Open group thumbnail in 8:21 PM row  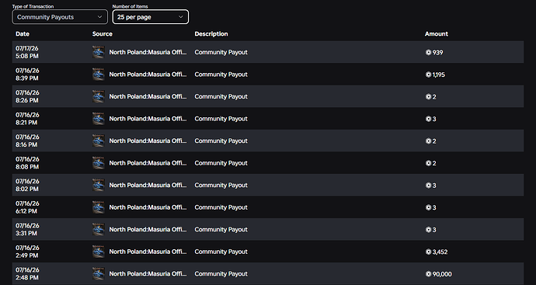click(99, 119)
